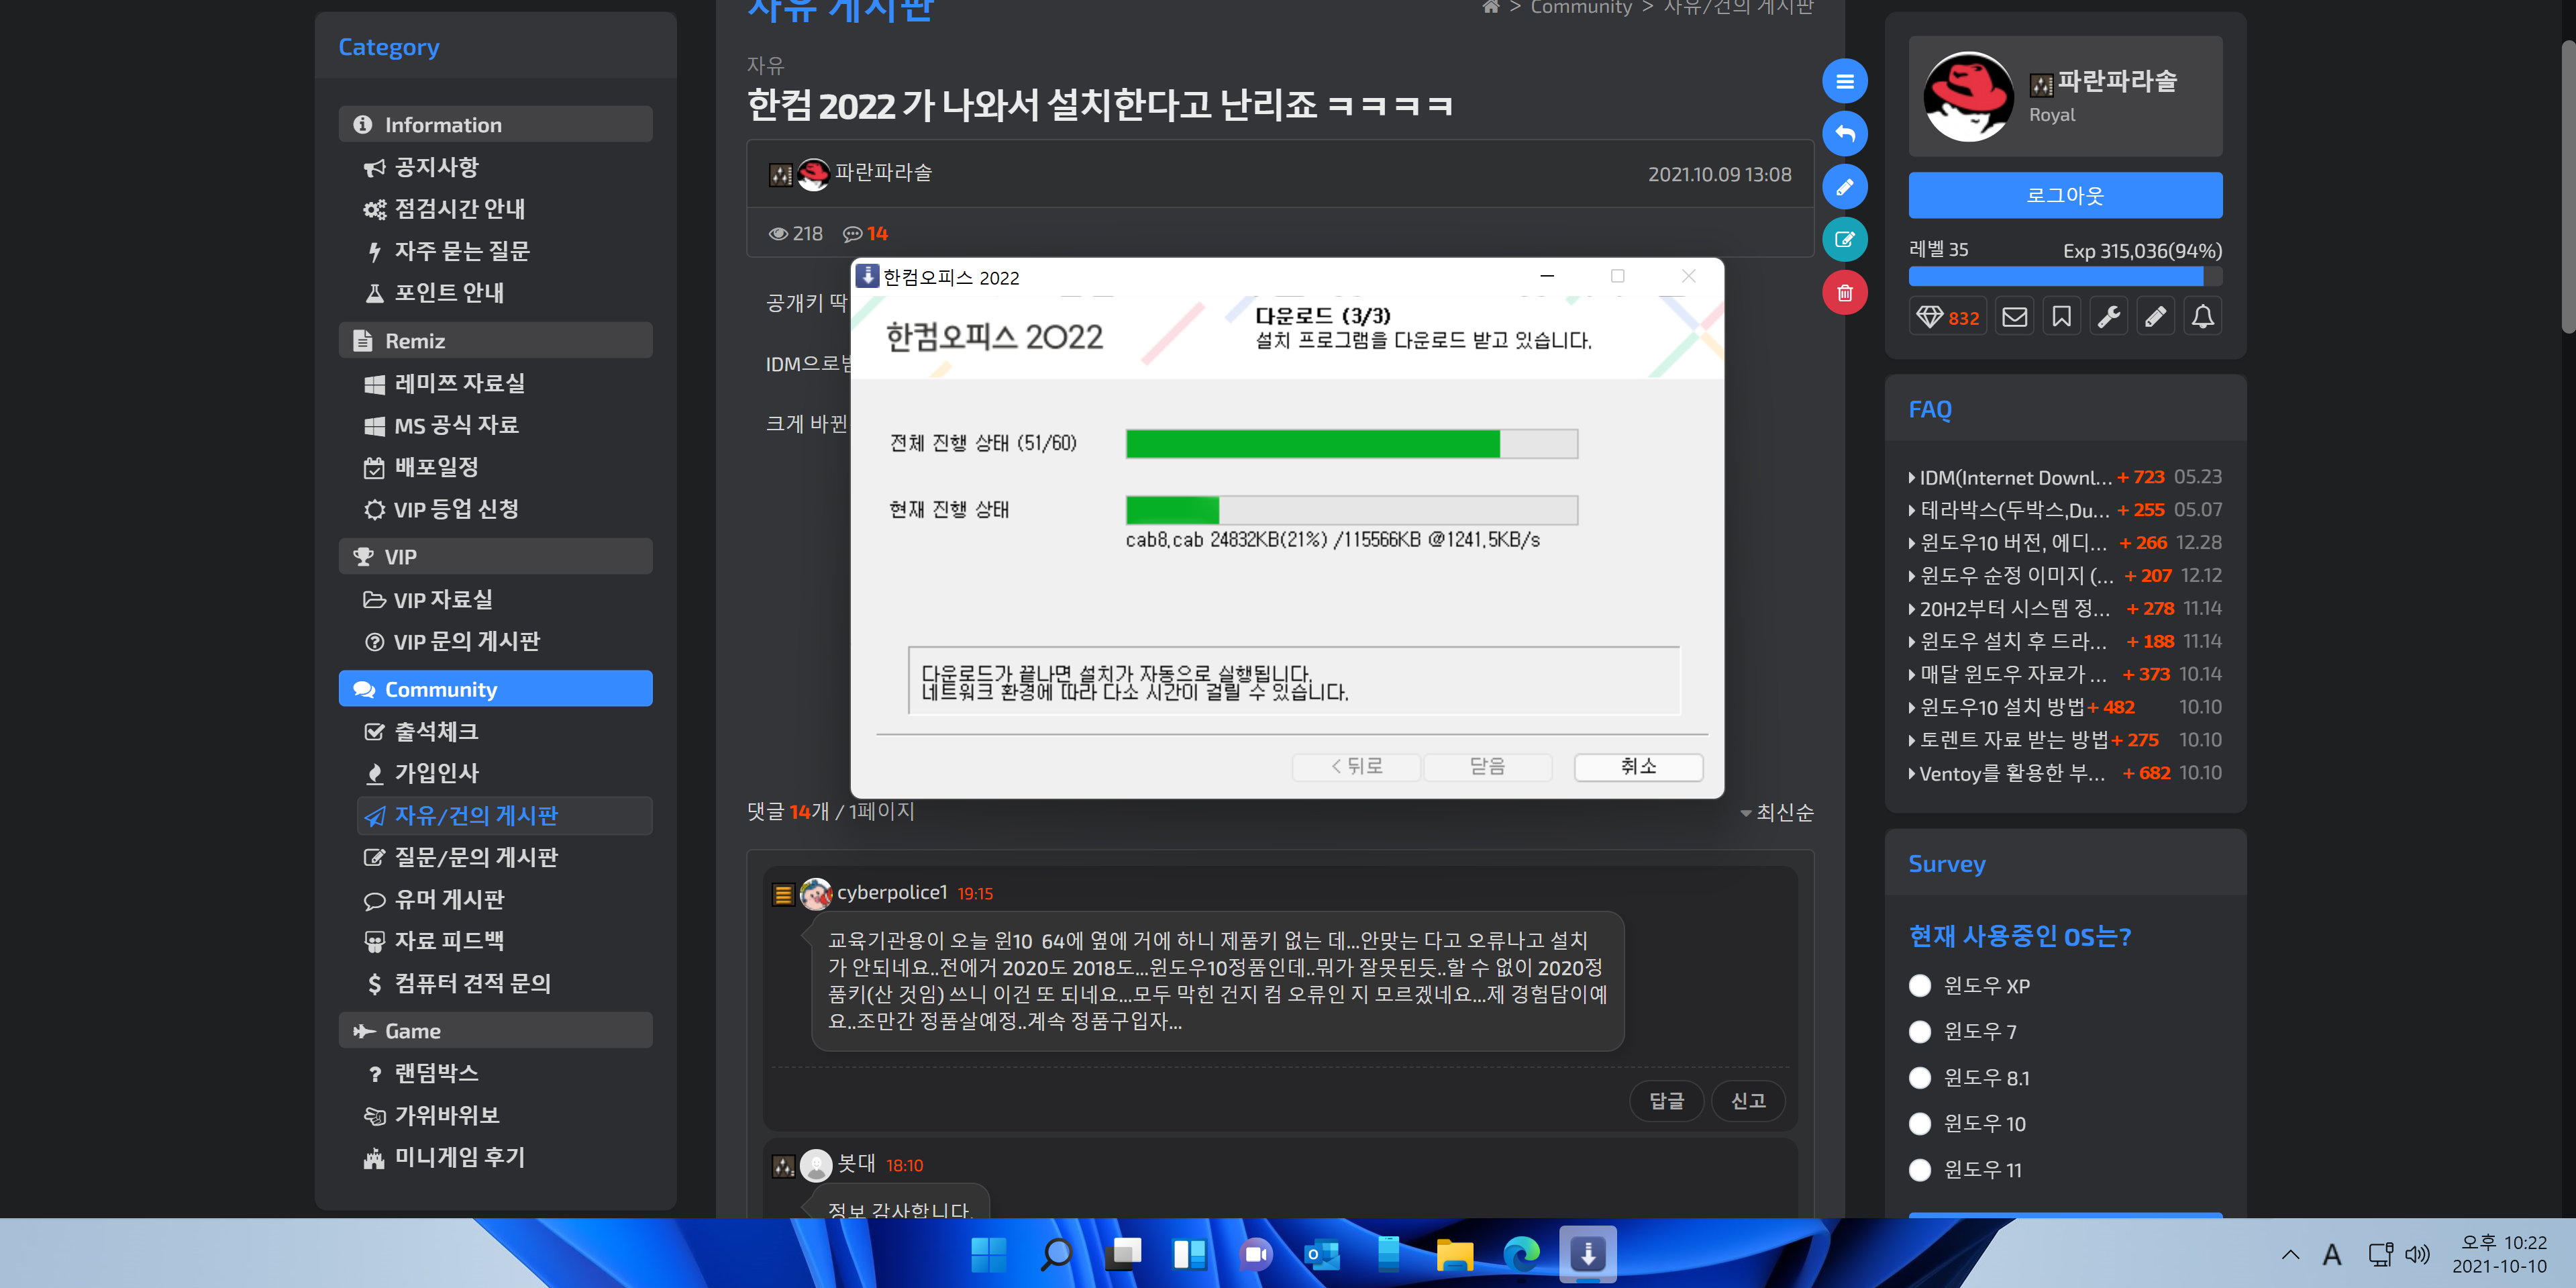Image resolution: width=2576 pixels, height=1288 pixels.
Task: Open the envelope messages icon in profile panel
Action: pyautogui.click(x=2014, y=317)
